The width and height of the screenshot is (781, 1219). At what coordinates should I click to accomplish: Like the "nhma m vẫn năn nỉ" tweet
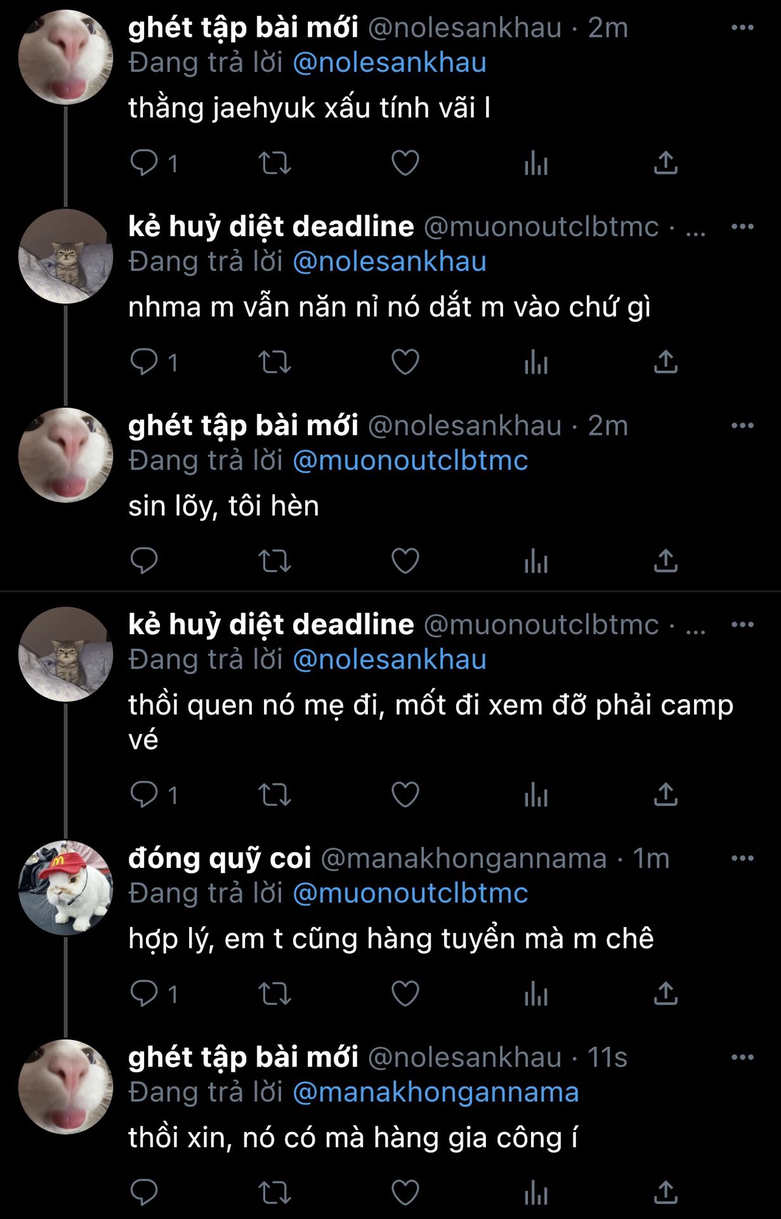(x=405, y=362)
